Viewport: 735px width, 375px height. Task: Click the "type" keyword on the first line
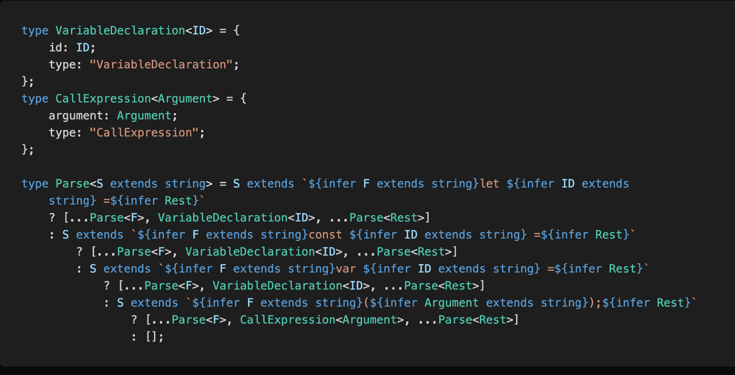pos(35,30)
